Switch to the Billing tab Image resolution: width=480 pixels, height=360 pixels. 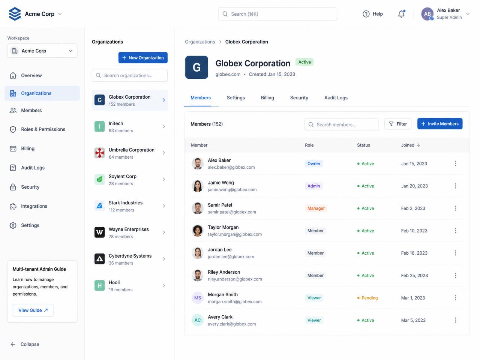(267, 97)
